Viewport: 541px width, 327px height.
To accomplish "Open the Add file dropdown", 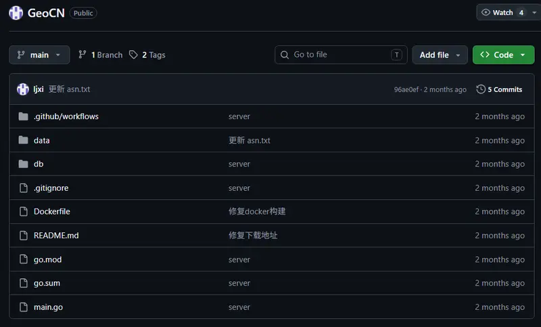I will click(440, 55).
